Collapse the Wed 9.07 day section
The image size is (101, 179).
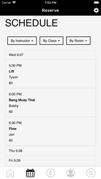point(50,55)
